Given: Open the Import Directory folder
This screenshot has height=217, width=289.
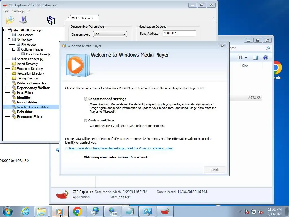Looking at the screenshot, I should [27, 64].
